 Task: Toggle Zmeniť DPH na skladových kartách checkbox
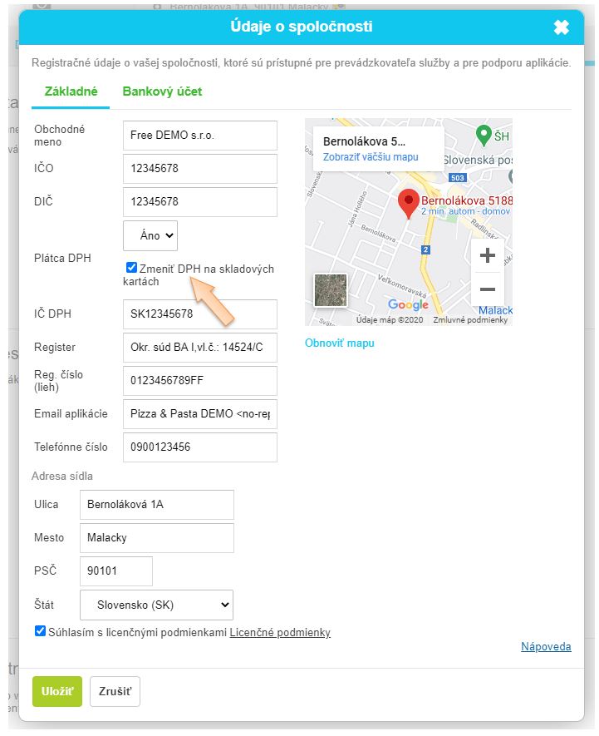[x=131, y=268]
